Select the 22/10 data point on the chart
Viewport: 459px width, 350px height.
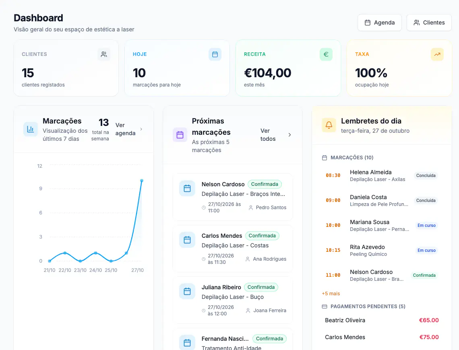point(65,253)
